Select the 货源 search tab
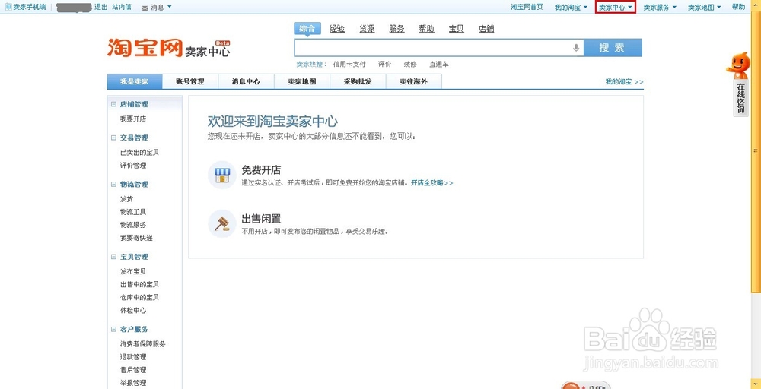This screenshot has height=389, width=761. (367, 29)
